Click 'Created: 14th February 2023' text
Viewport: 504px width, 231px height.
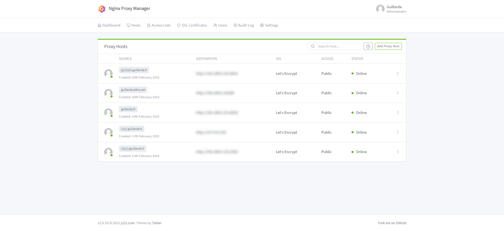click(139, 117)
